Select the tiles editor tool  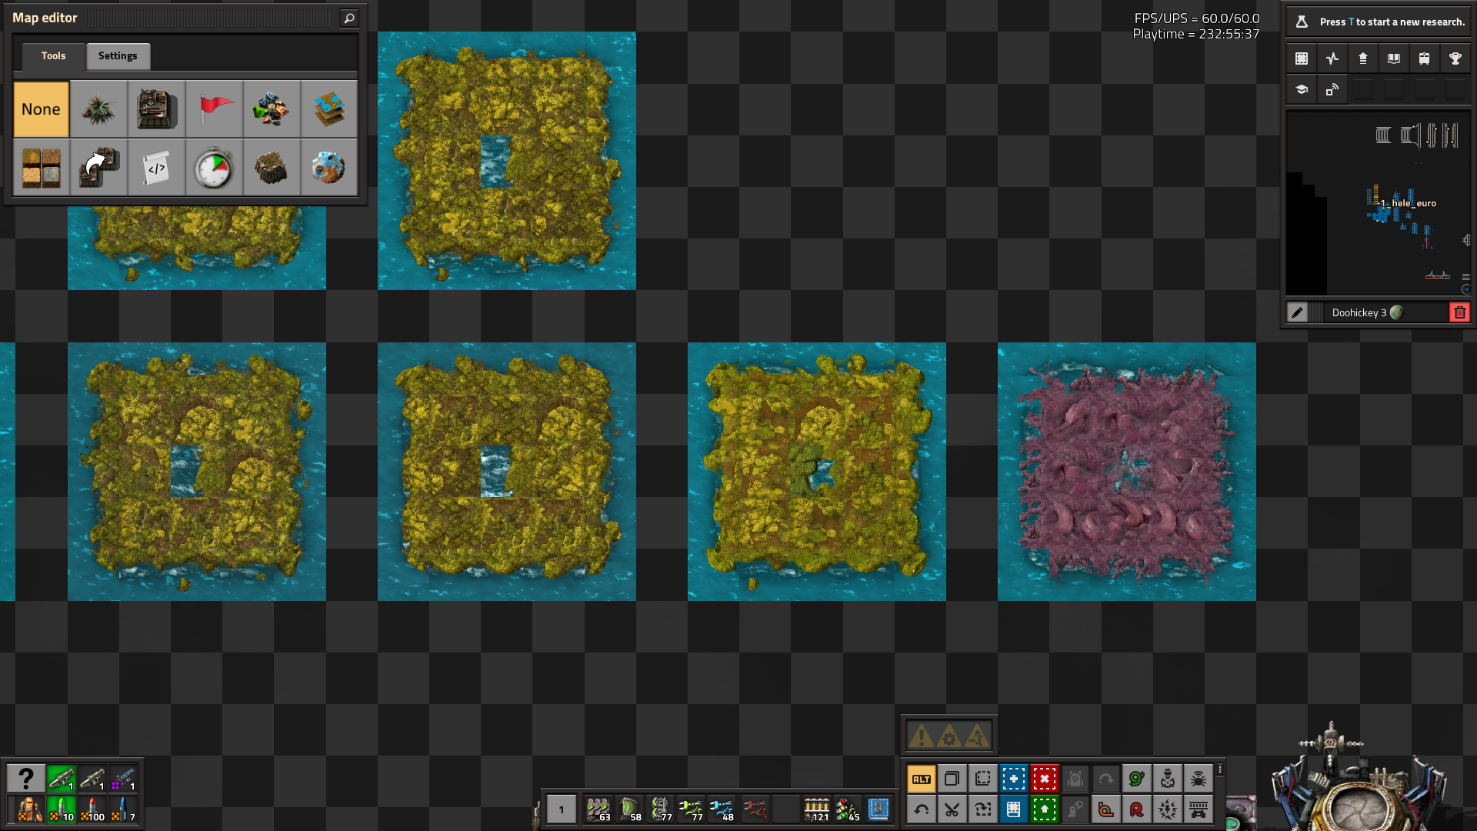(329, 109)
